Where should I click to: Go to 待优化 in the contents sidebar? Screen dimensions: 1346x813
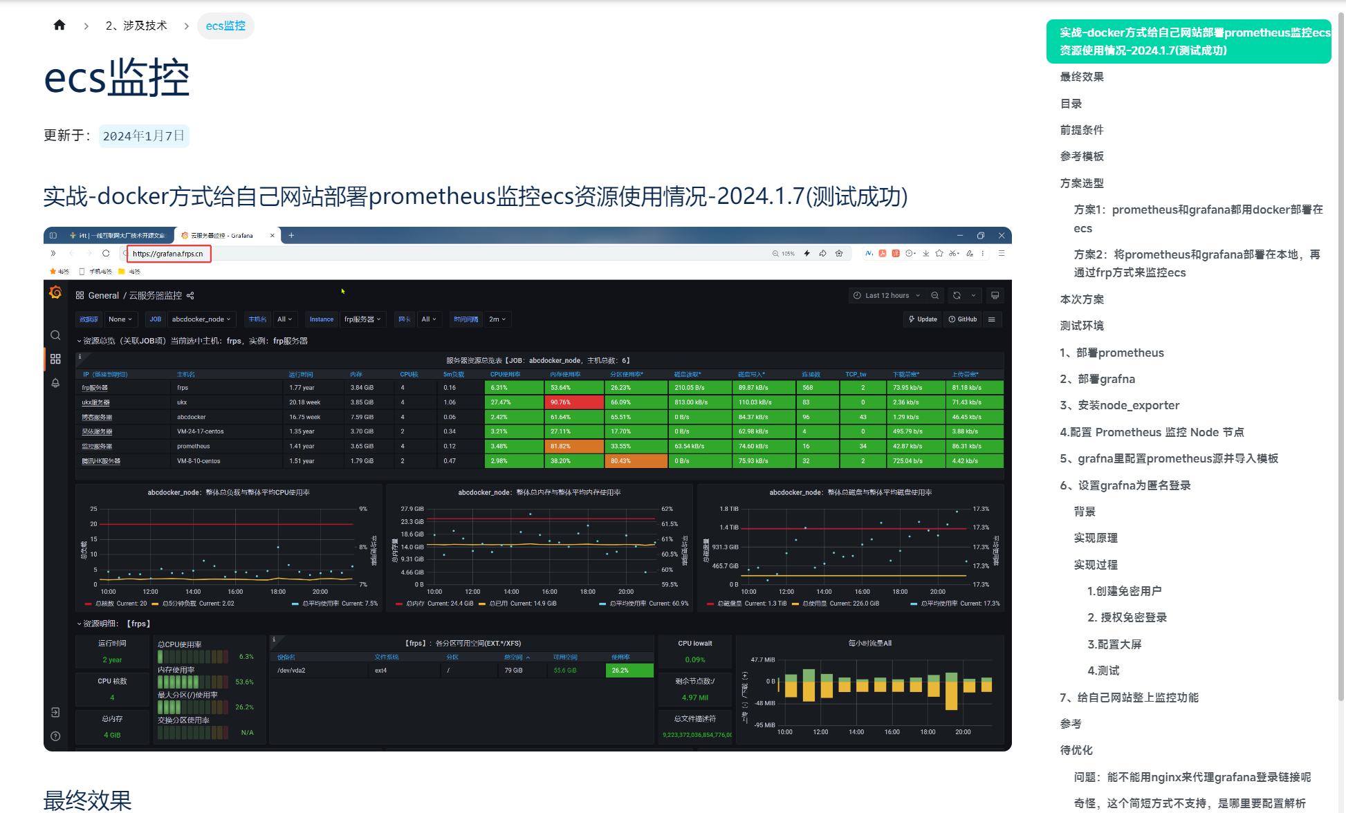coord(1076,750)
